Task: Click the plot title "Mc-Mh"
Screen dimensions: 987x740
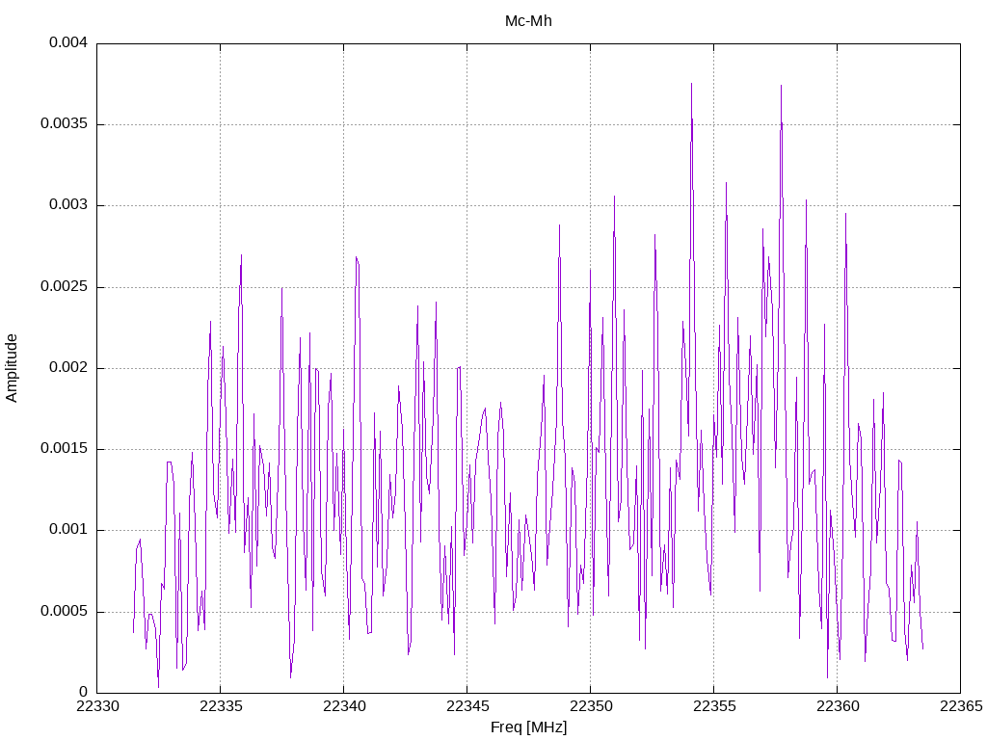Action: [x=528, y=21]
